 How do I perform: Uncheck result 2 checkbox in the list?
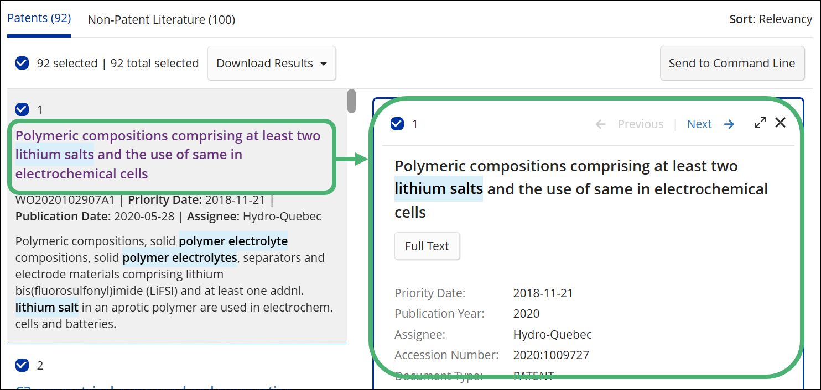[x=22, y=365]
